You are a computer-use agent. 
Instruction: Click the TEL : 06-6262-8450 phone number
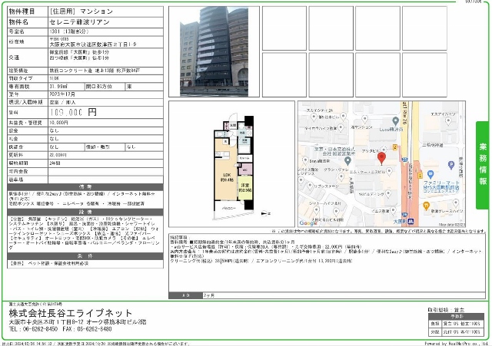click(33, 329)
